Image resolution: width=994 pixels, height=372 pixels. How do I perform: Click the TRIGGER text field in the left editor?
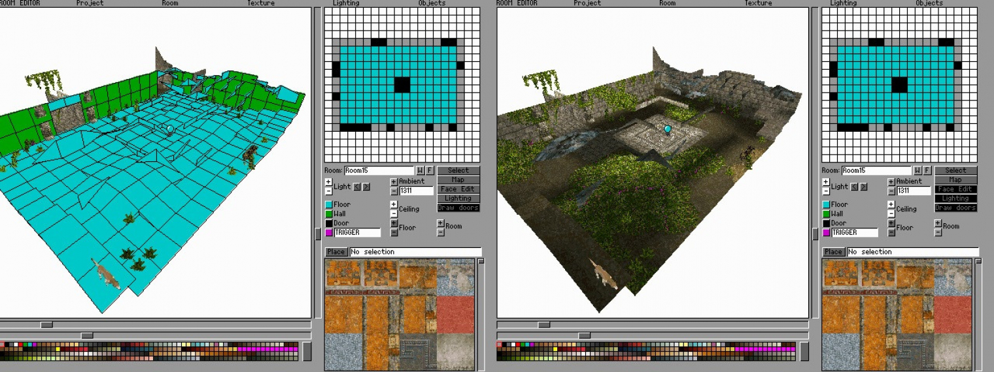pos(357,232)
